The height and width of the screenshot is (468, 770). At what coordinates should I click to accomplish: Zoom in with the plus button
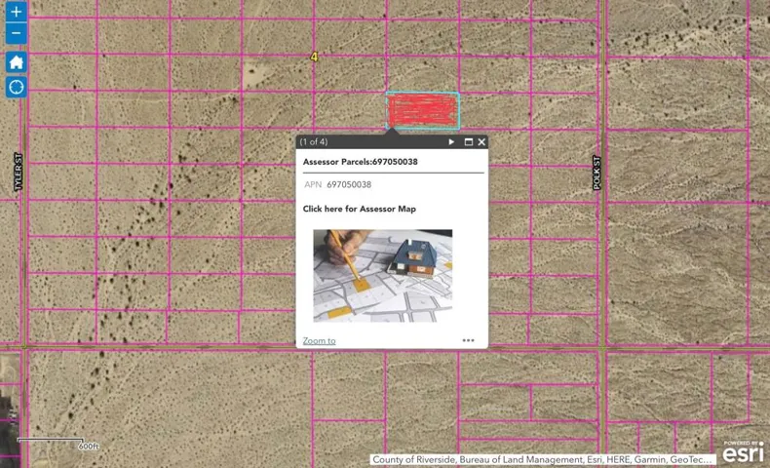[17, 12]
